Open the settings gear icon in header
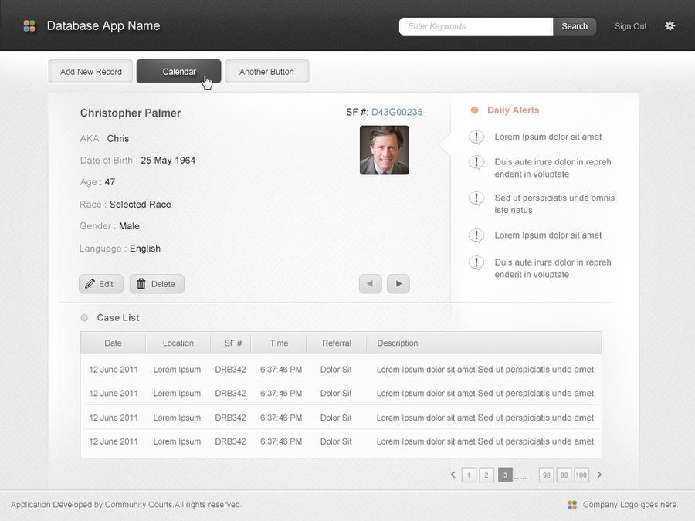695x521 pixels. pyautogui.click(x=670, y=25)
